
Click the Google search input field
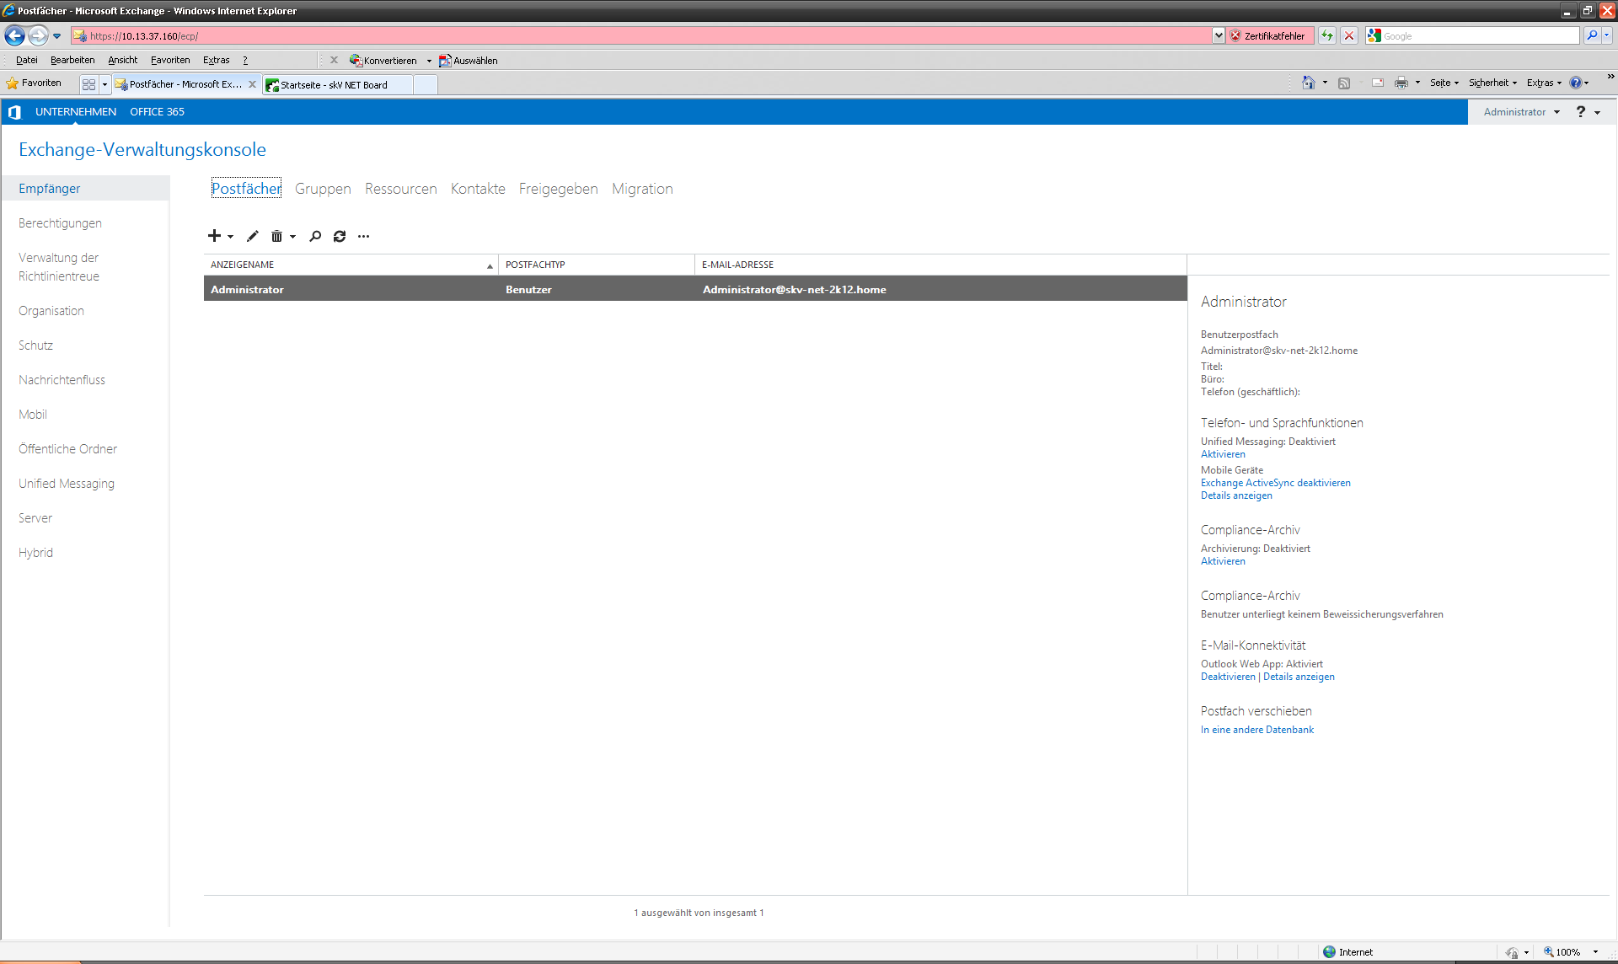(x=1479, y=35)
